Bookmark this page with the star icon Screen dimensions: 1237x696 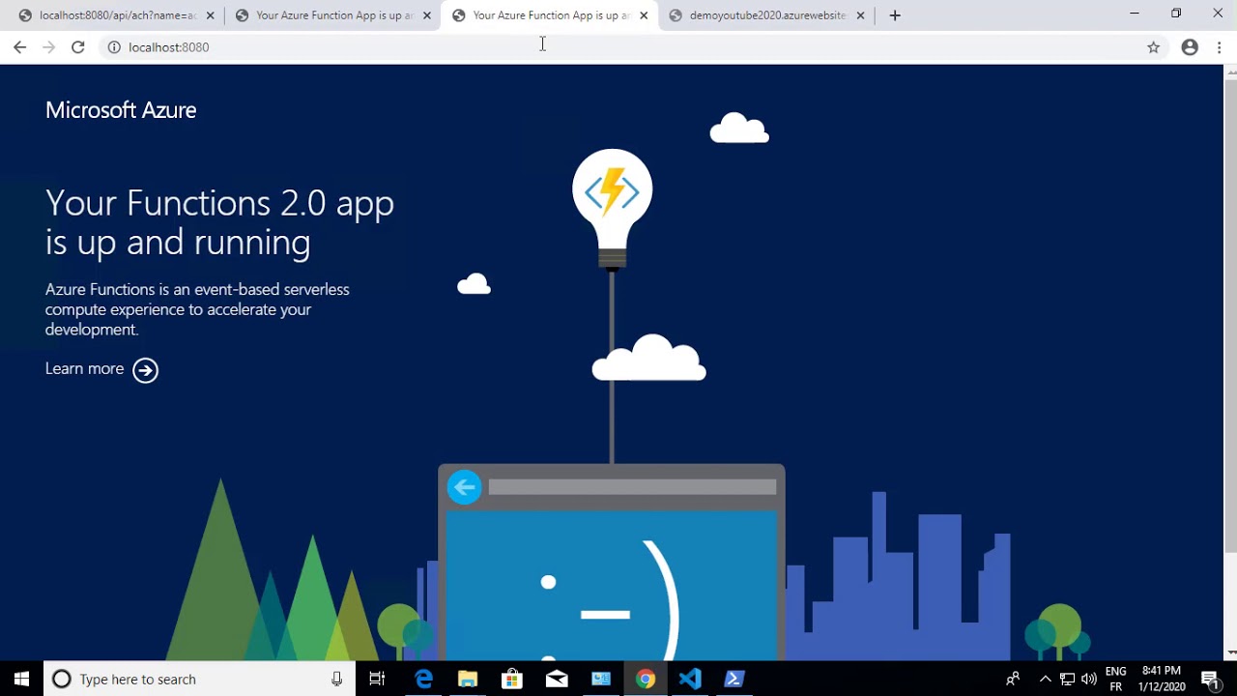pos(1153,47)
